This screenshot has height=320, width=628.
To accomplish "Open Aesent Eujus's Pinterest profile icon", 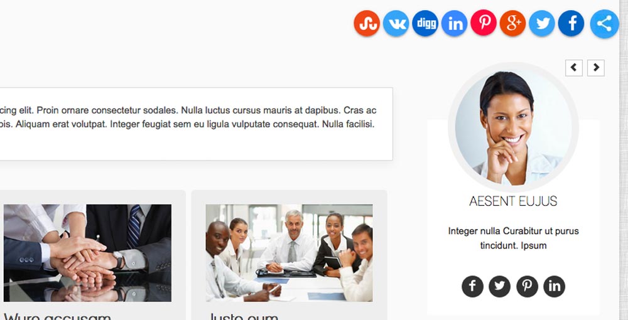I will pyautogui.click(x=527, y=286).
